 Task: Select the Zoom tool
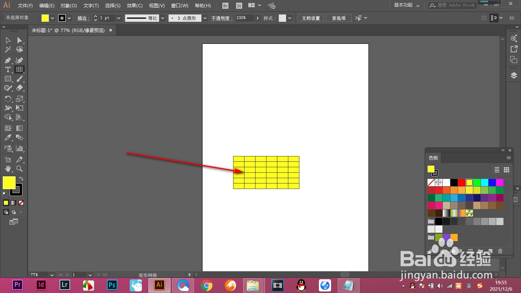coord(20,169)
